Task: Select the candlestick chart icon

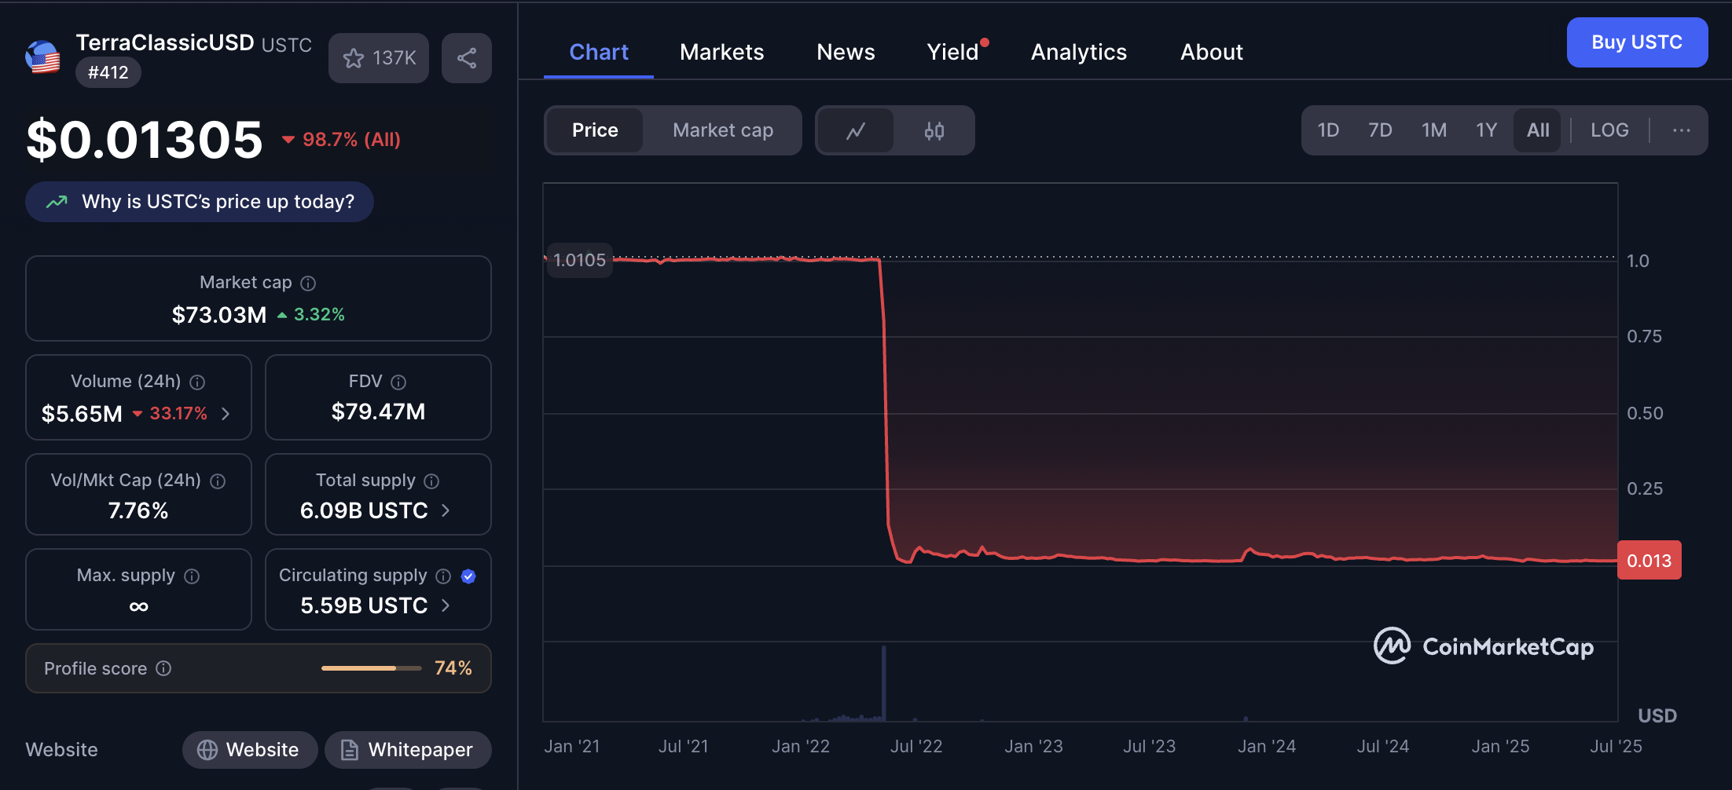Action: tap(934, 130)
